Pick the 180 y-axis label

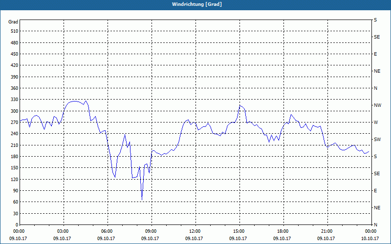coord(15,157)
